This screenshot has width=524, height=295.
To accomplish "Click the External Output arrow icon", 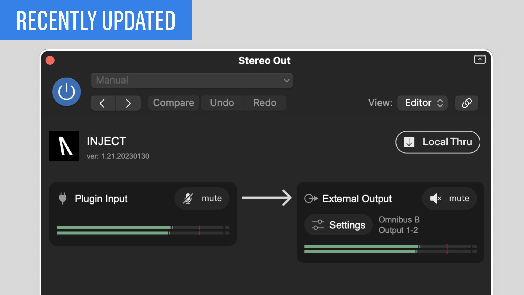I will 311,199.
